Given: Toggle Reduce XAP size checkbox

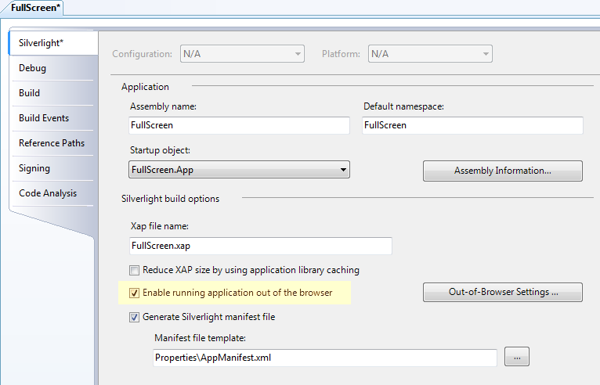Looking at the screenshot, I should pyautogui.click(x=134, y=270).
